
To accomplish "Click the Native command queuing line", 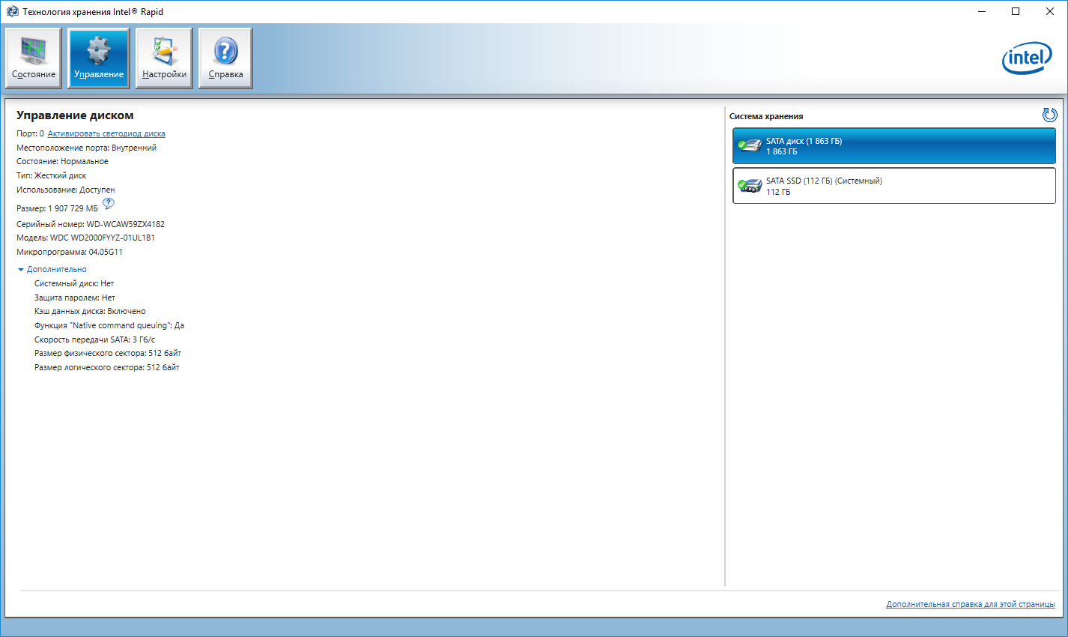I will point(109,325).
